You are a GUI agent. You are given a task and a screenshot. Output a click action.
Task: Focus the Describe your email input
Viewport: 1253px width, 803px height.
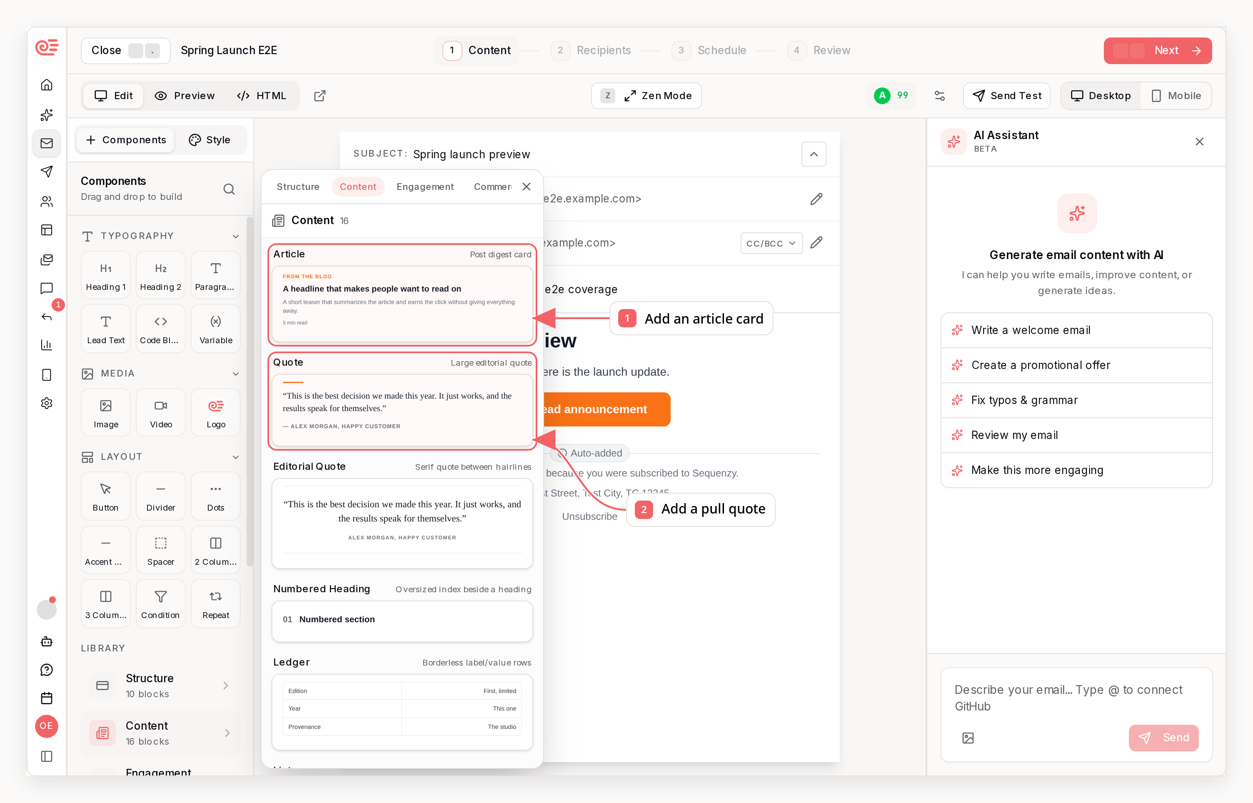pos(1076,698)
